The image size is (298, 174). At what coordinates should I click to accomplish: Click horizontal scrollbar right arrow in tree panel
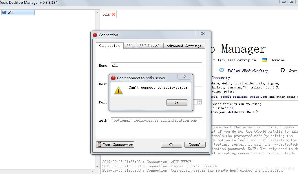(92, 171)
